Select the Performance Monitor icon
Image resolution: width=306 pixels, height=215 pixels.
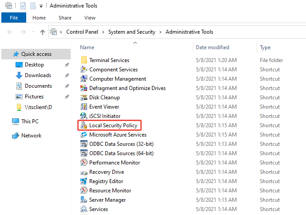(x=83, y=163)
